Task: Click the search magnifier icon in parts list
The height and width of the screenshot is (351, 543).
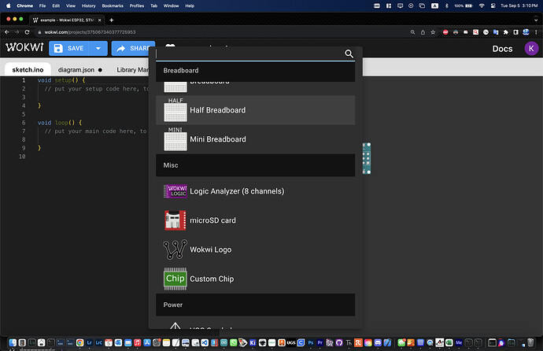Action: (349, 54)
